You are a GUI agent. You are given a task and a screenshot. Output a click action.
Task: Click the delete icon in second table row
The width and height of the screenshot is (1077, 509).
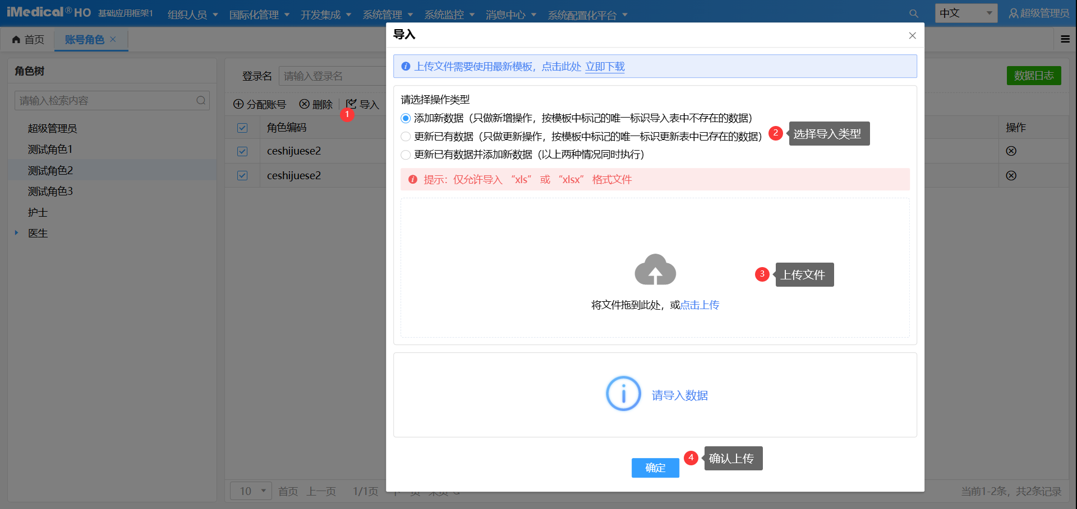[1011, 176]
